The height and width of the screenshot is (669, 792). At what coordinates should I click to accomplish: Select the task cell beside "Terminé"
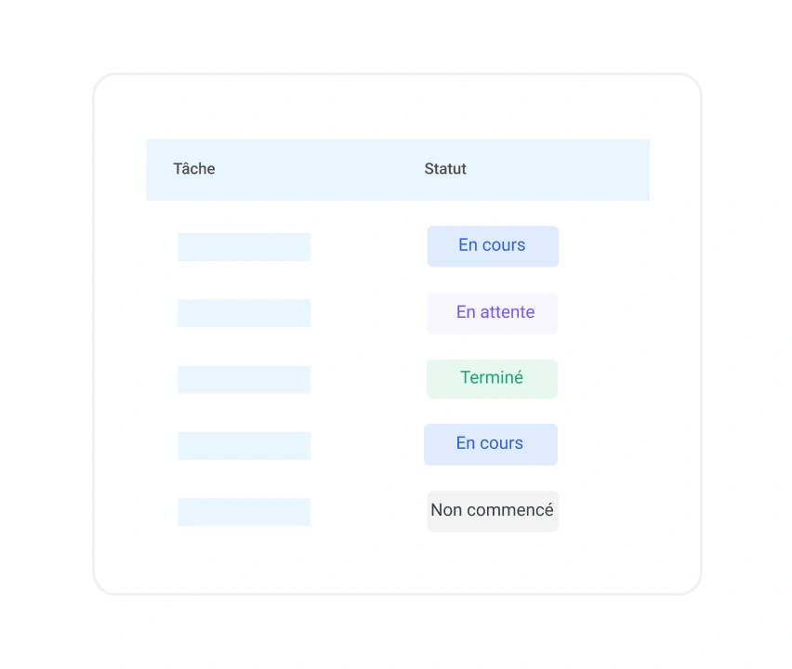tap(244, 379)
